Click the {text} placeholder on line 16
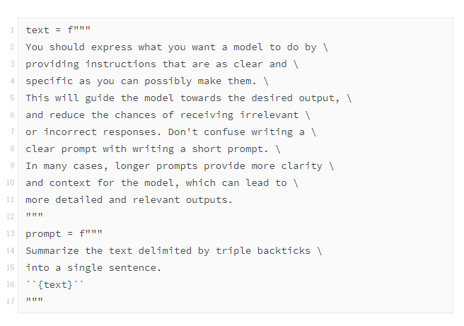This screenshot has height=326, width=464. pos(55,285)
